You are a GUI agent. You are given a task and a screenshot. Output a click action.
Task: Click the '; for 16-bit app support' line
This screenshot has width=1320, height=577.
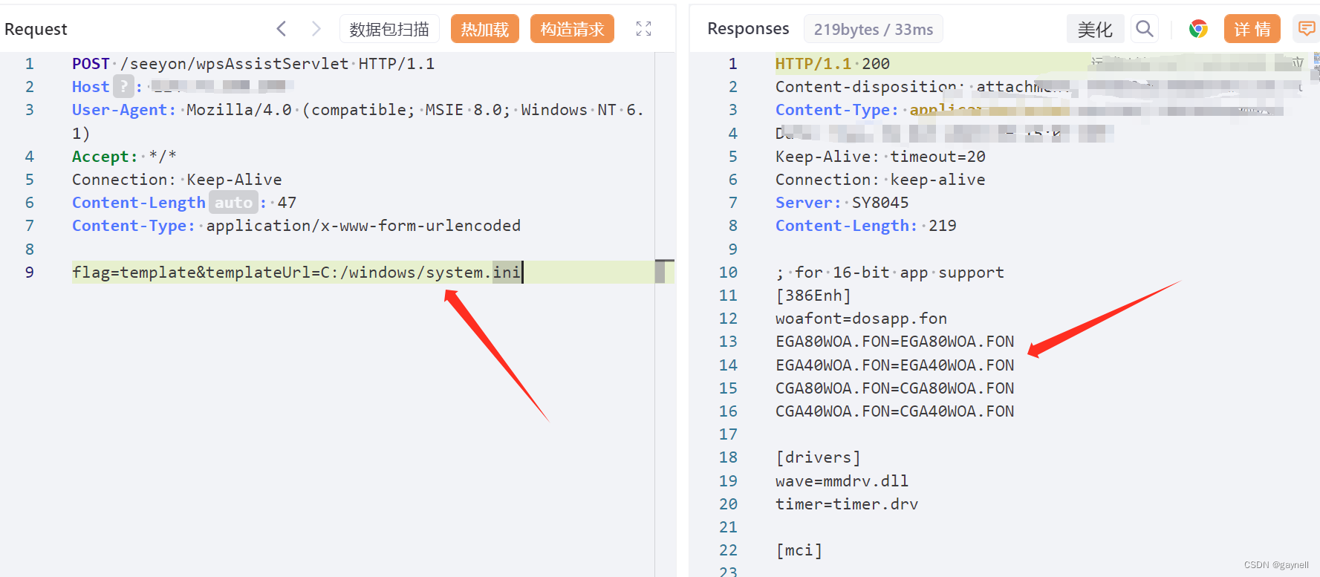click(x=890, y=273)
